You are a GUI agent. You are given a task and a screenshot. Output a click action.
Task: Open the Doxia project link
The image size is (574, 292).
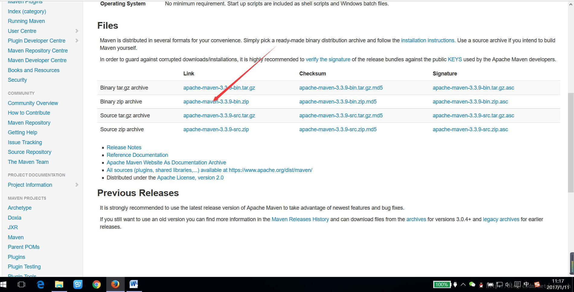coord(14,218)
